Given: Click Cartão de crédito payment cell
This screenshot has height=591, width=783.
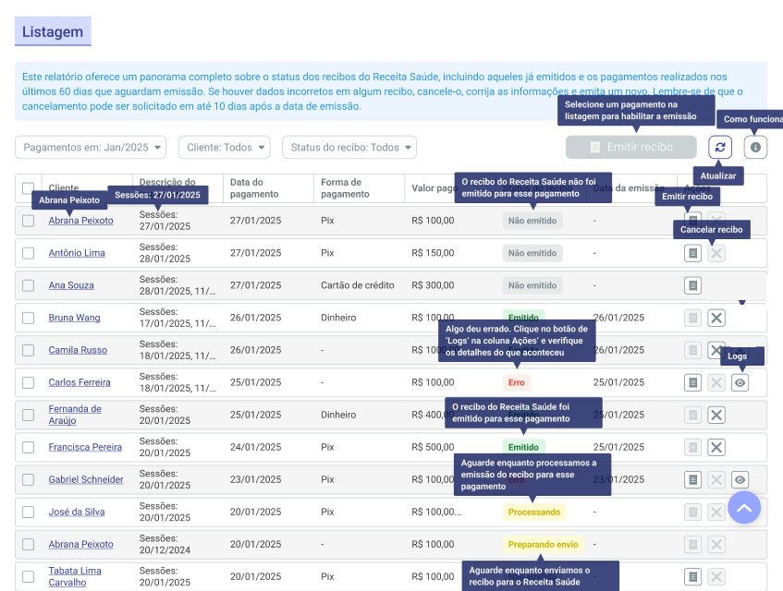Looking at the screenshot, I should click(358, 285).
